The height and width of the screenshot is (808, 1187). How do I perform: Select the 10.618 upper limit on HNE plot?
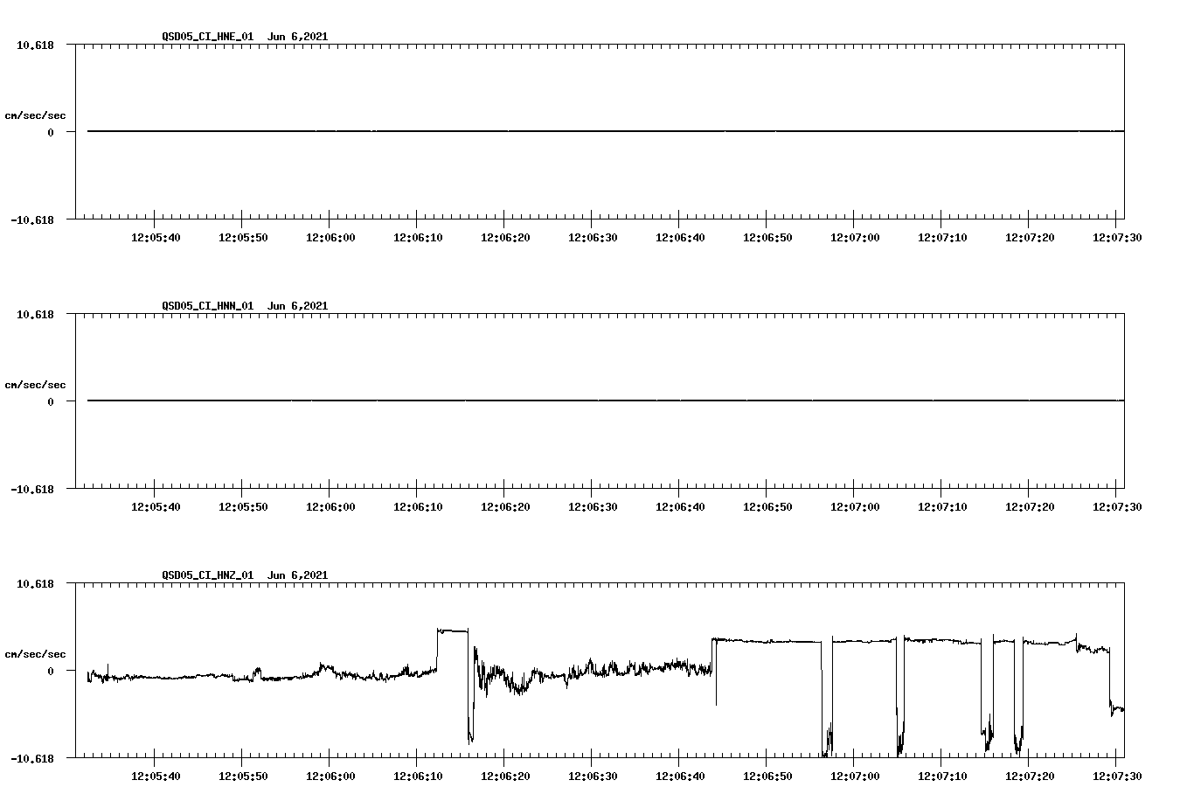tap(35, 45)
